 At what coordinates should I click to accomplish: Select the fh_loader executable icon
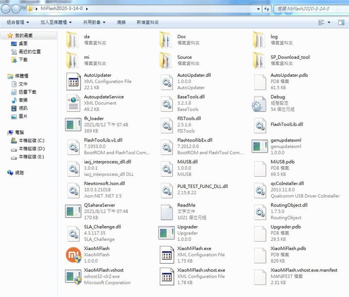coord(73,125)
